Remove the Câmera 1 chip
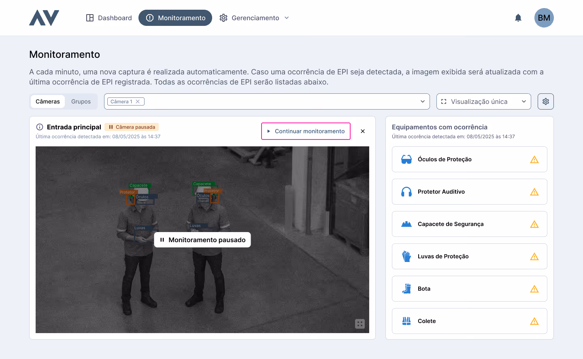This screenshot has height=359, width=583. [138, 101]
